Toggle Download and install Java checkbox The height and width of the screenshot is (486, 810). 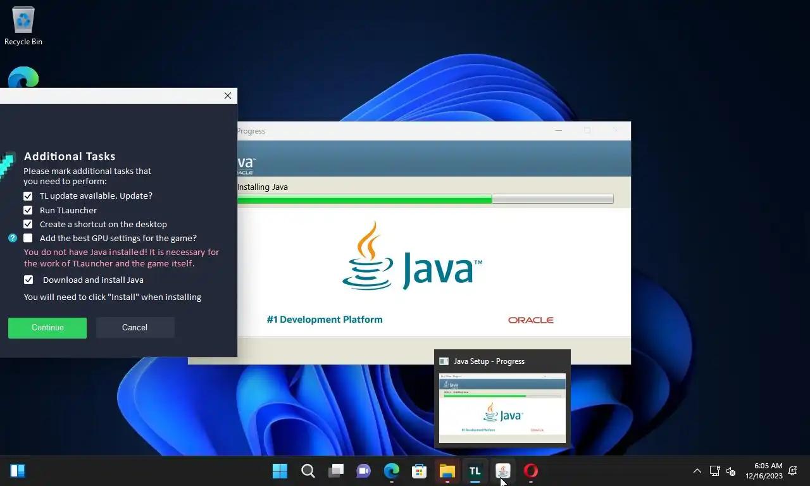[x=28, y=280]
